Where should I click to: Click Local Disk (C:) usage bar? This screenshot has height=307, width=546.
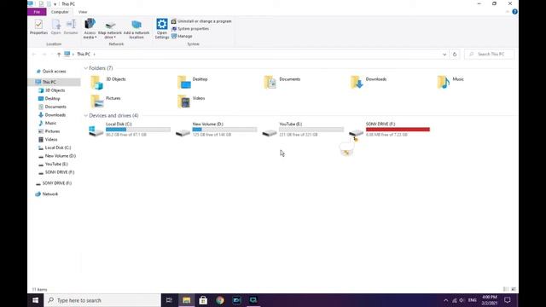[x=138, y=130]
